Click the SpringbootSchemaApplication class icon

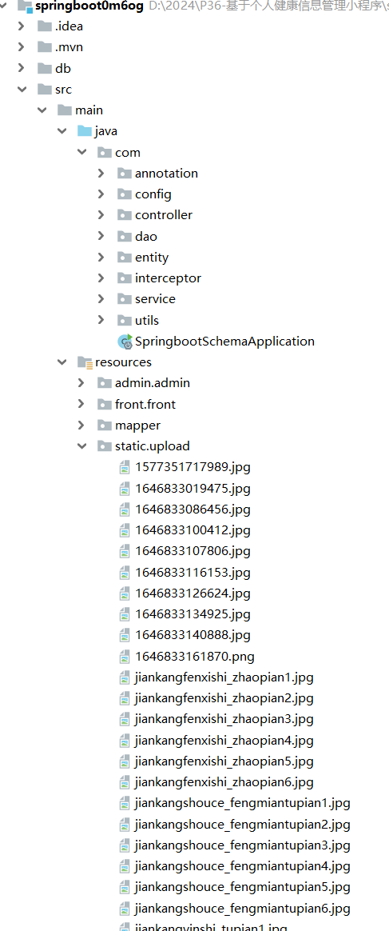coord(125,342)
